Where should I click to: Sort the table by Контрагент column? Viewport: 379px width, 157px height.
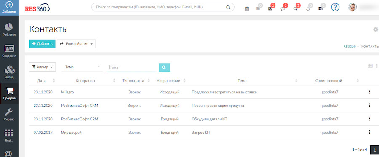(x=114, y=81)
